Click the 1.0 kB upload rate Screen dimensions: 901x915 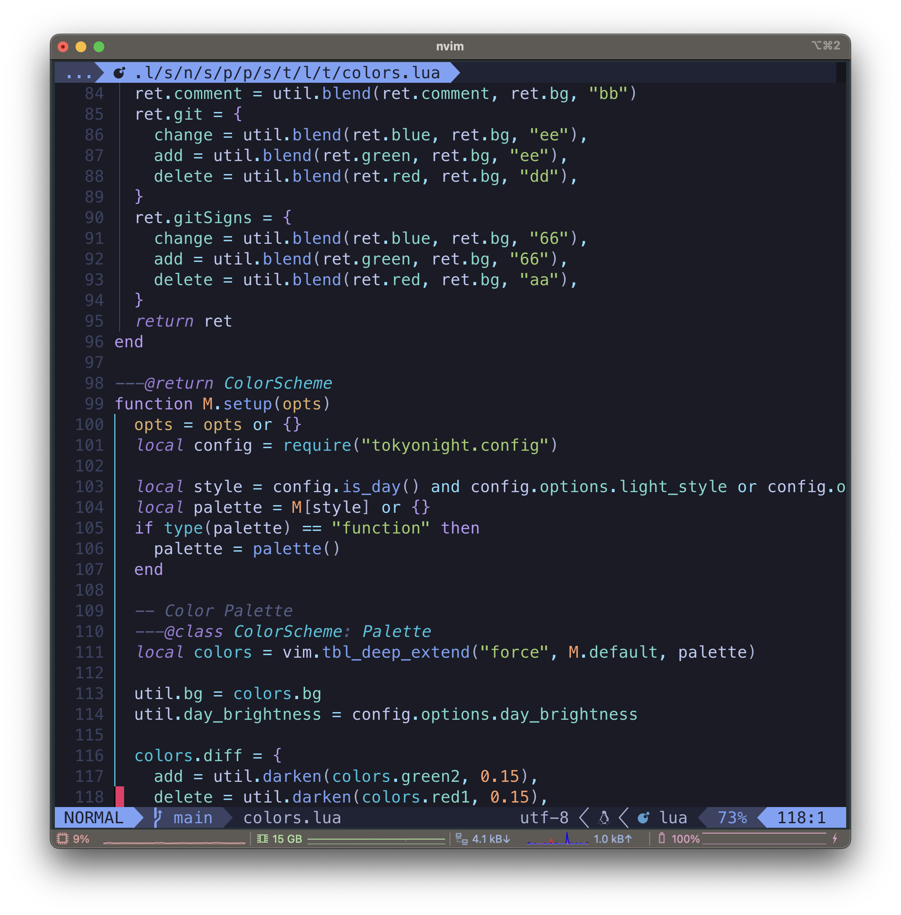[613, 839]
